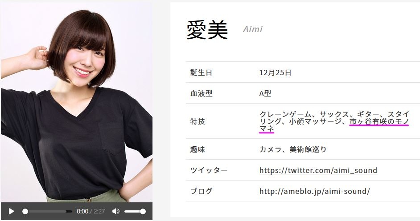Click the ツイッター row label

click(209, 170)
